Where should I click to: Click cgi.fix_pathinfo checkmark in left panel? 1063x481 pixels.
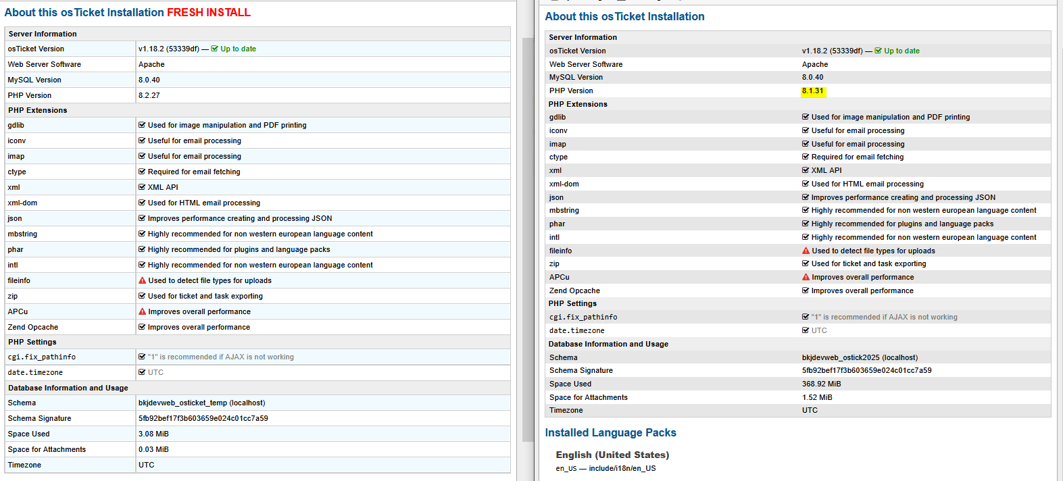tap(142, 357)
